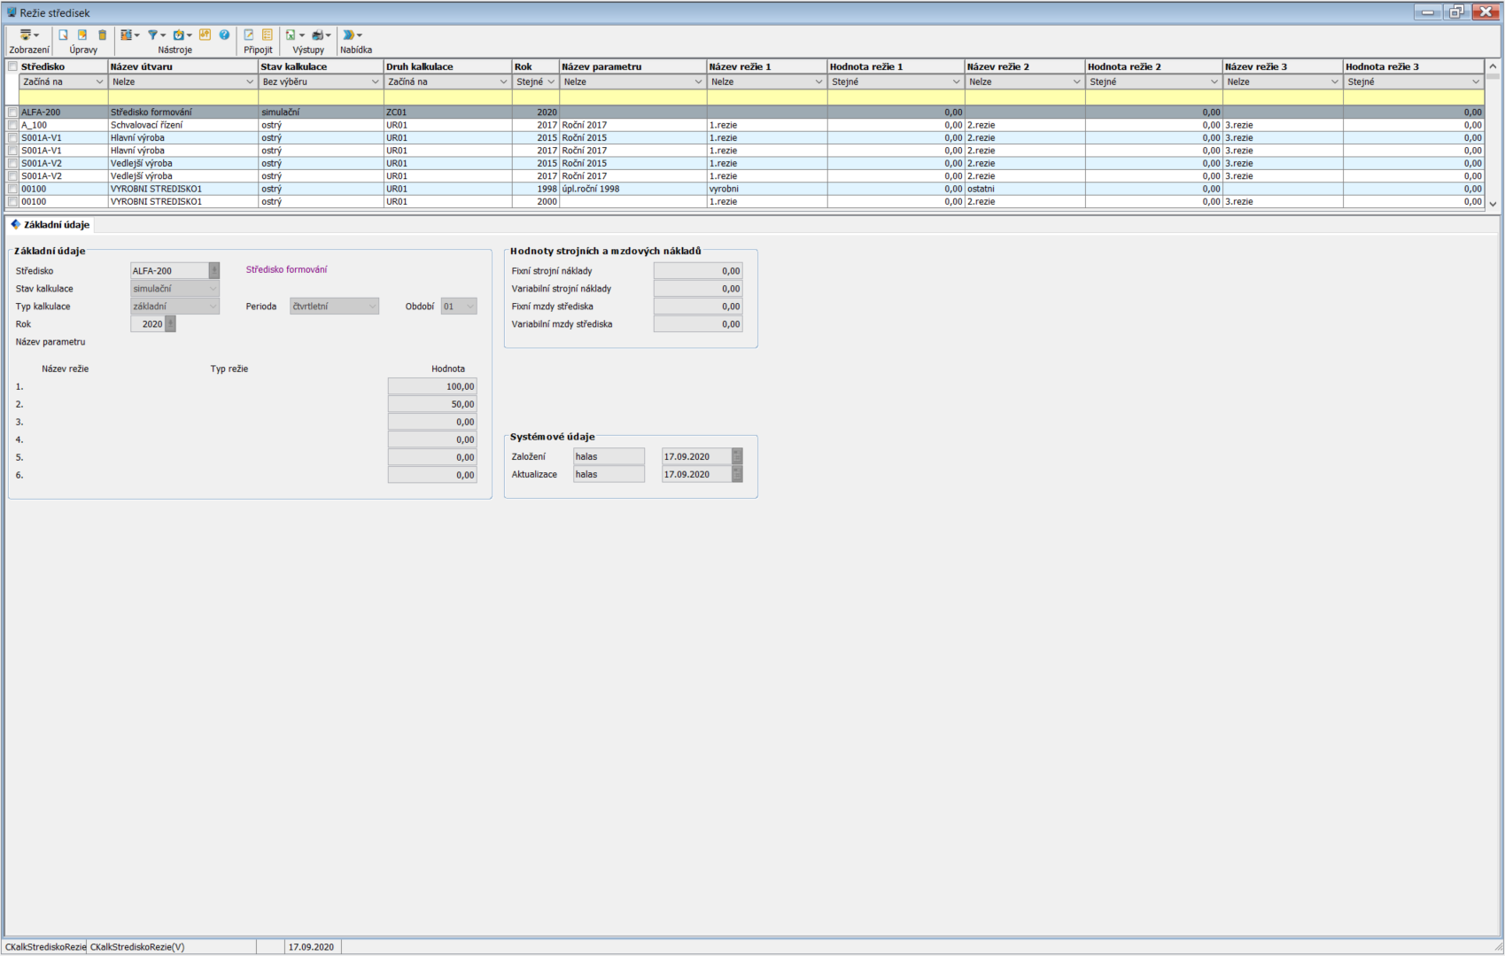Open the Stav kalkulace filter 'Bez výběru'
Screen dimensions: 1505x956
(x=320, y=82)
